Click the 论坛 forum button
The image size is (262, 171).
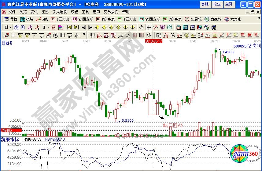216,4
